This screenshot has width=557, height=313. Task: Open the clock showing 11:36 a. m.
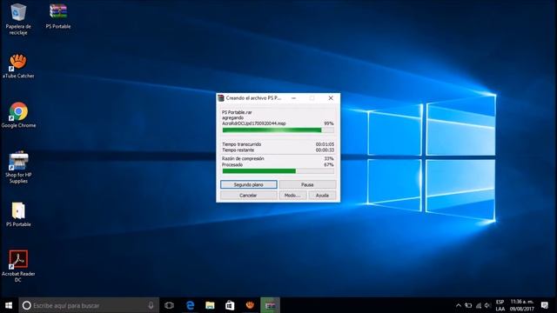(522, 305)
